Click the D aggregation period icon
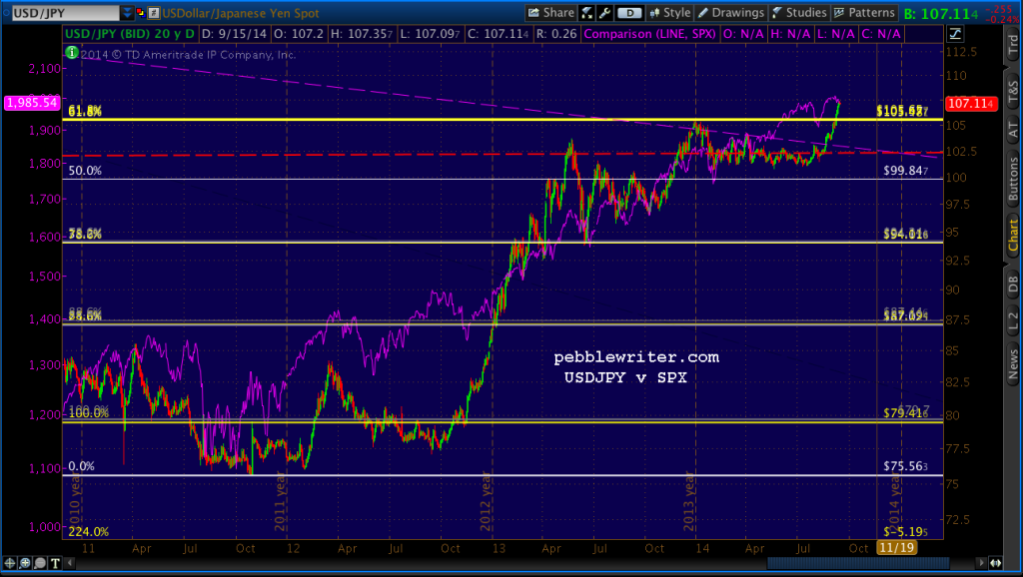This screenshot has width=1023, height=577. pyautogui.click(x=628, y=14)
